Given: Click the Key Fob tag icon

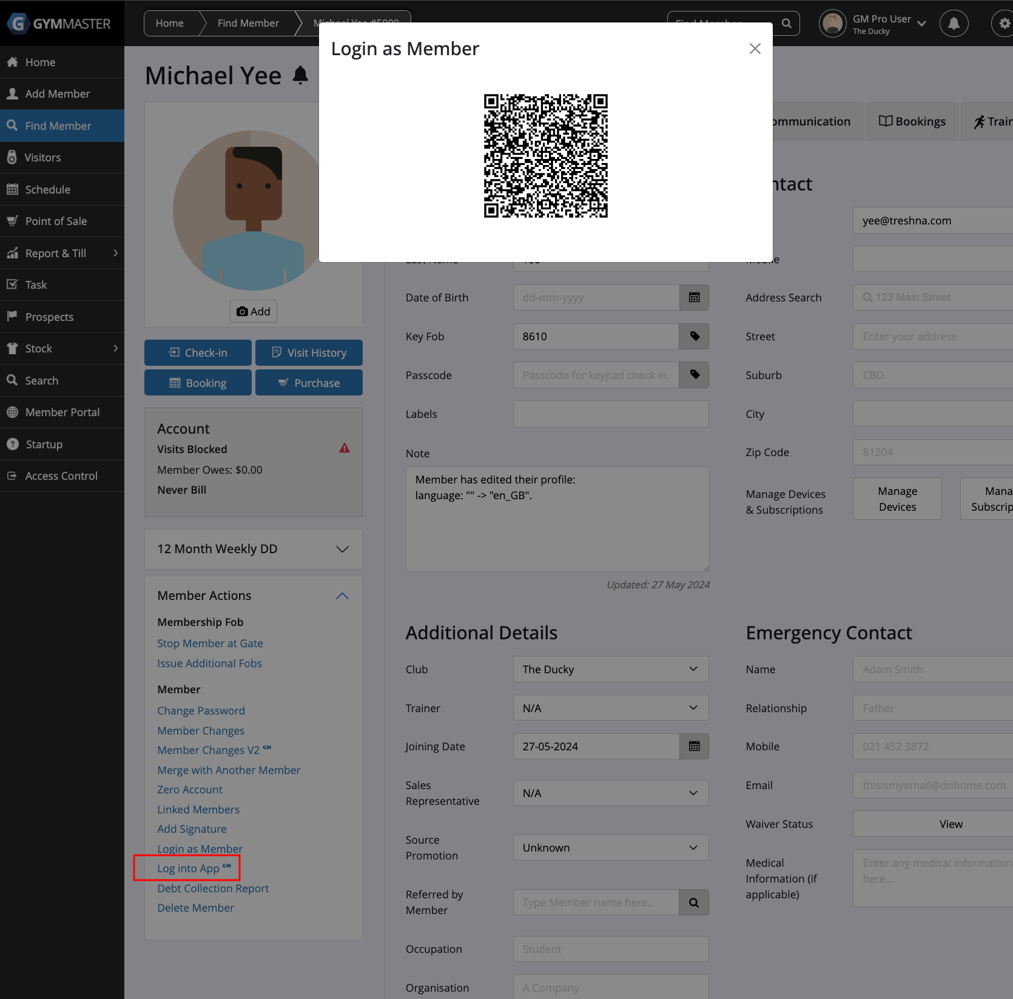Looking at the screenshot, I should pos(694,336).
